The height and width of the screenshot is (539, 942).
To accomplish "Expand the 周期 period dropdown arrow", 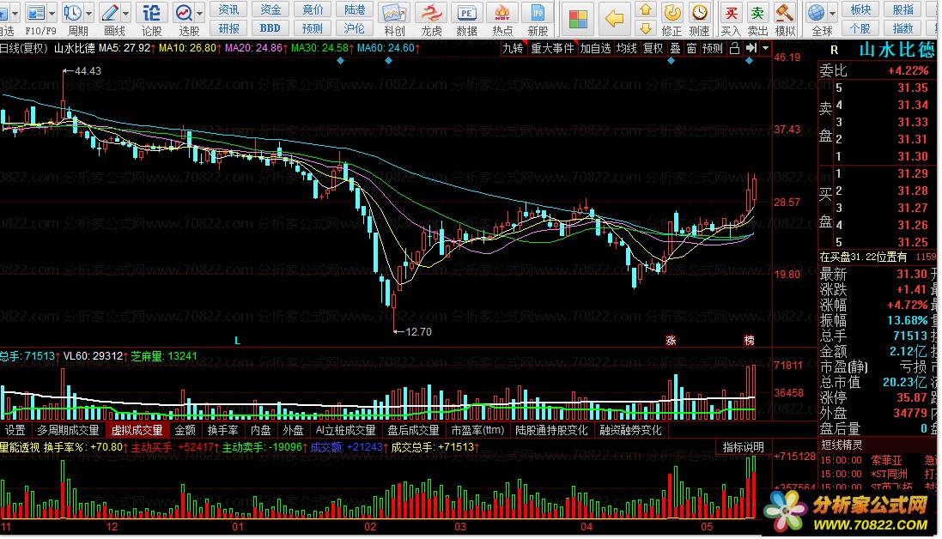I will (x=89, y=13).
